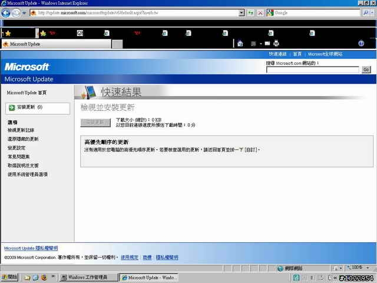Open Microsoft Update 首頁 in the sidebar
The image size is (377, 283).
[x=27, y=93]
